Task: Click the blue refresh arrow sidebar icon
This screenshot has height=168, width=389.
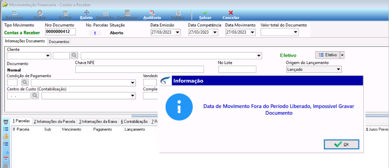Action: pyautogui.click(x=7, y=152)
